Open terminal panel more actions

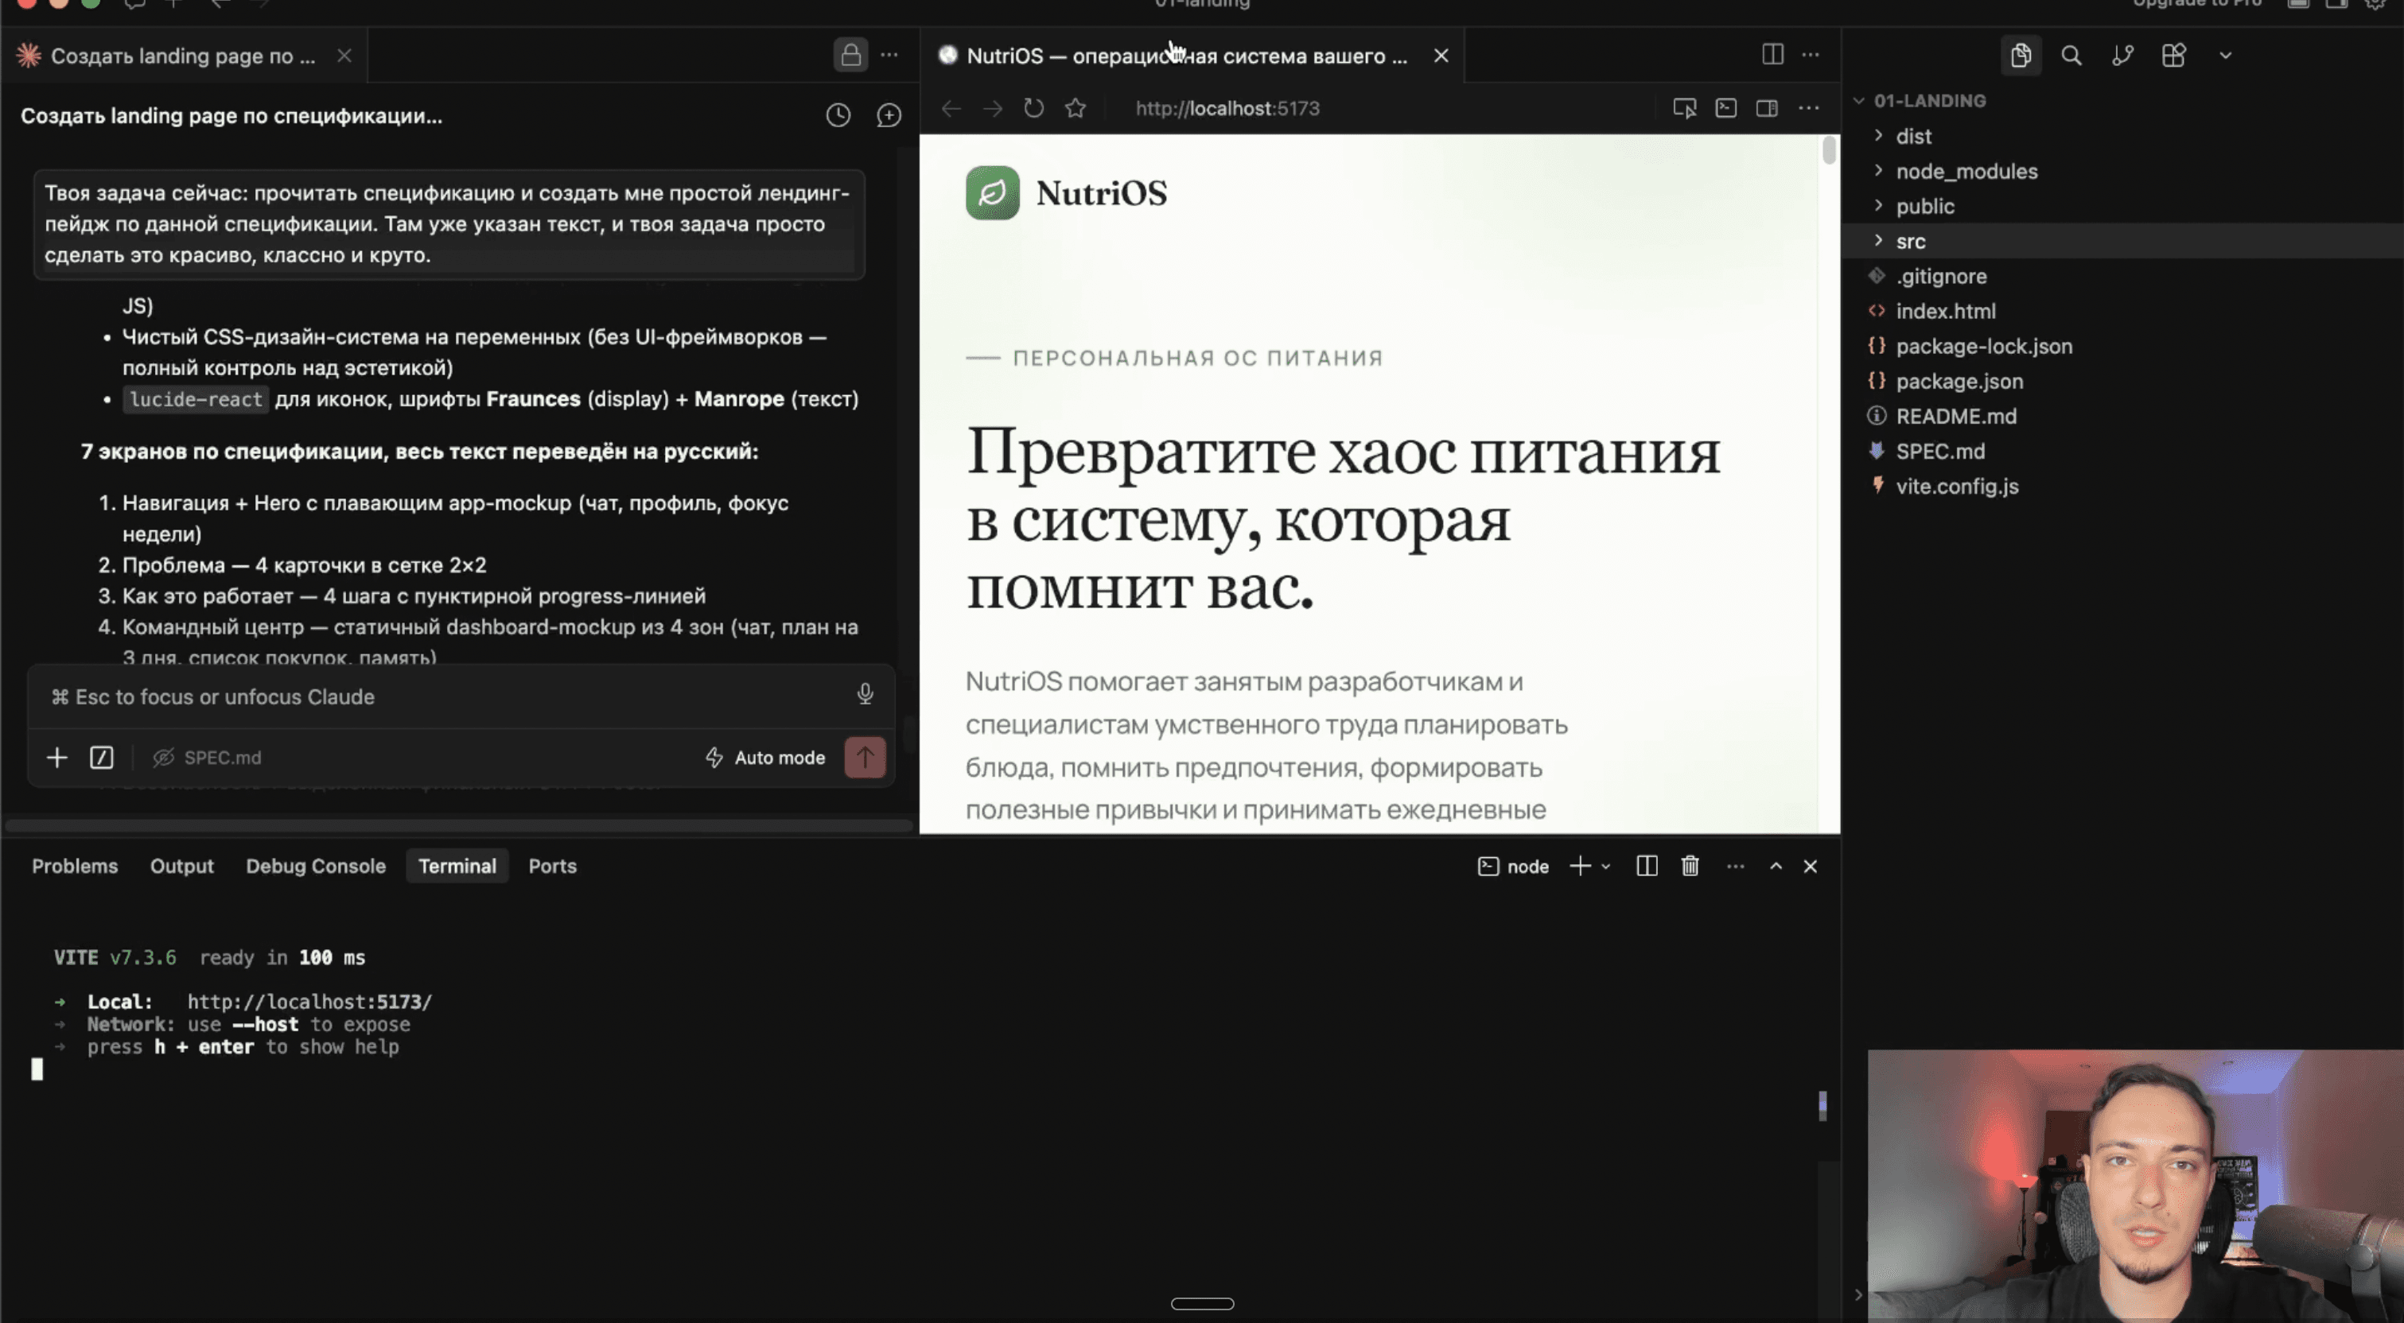[x=1735, y=867]
